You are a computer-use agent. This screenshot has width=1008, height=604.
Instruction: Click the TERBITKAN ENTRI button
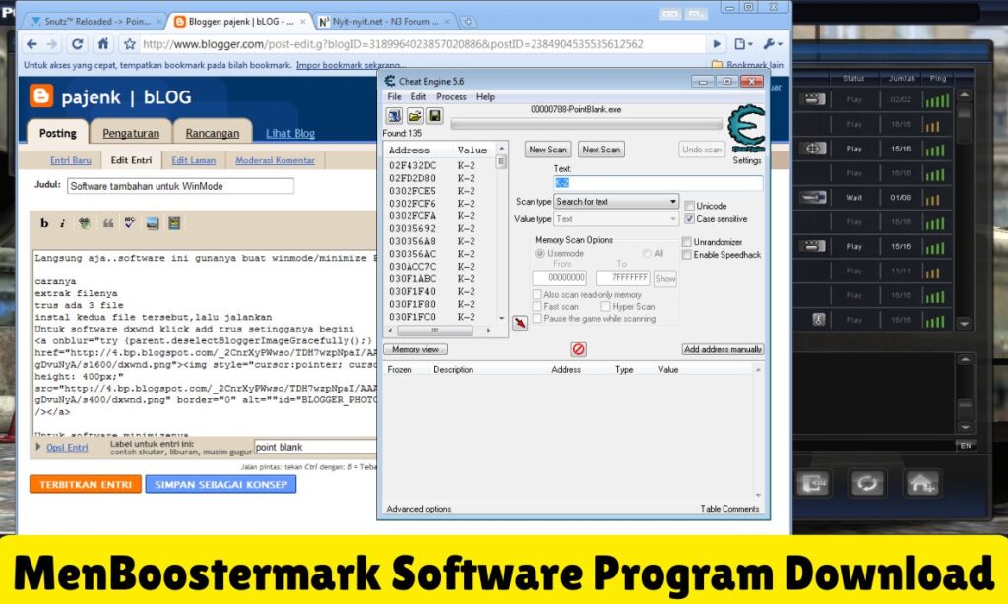pyautogui.click(x=85, y=484)
